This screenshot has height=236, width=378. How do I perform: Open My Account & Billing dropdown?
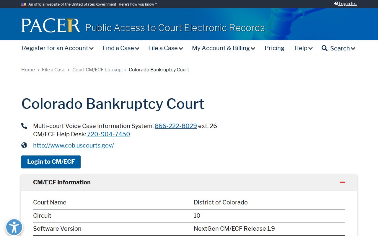pyautogui.click(x=224, y=48)
